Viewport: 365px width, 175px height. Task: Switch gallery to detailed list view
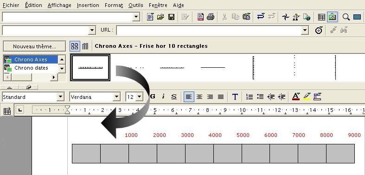[x=85, y=46]
